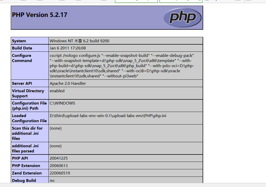Click the PHP logo image
This screenshot has width=266, height=187.
183,18
